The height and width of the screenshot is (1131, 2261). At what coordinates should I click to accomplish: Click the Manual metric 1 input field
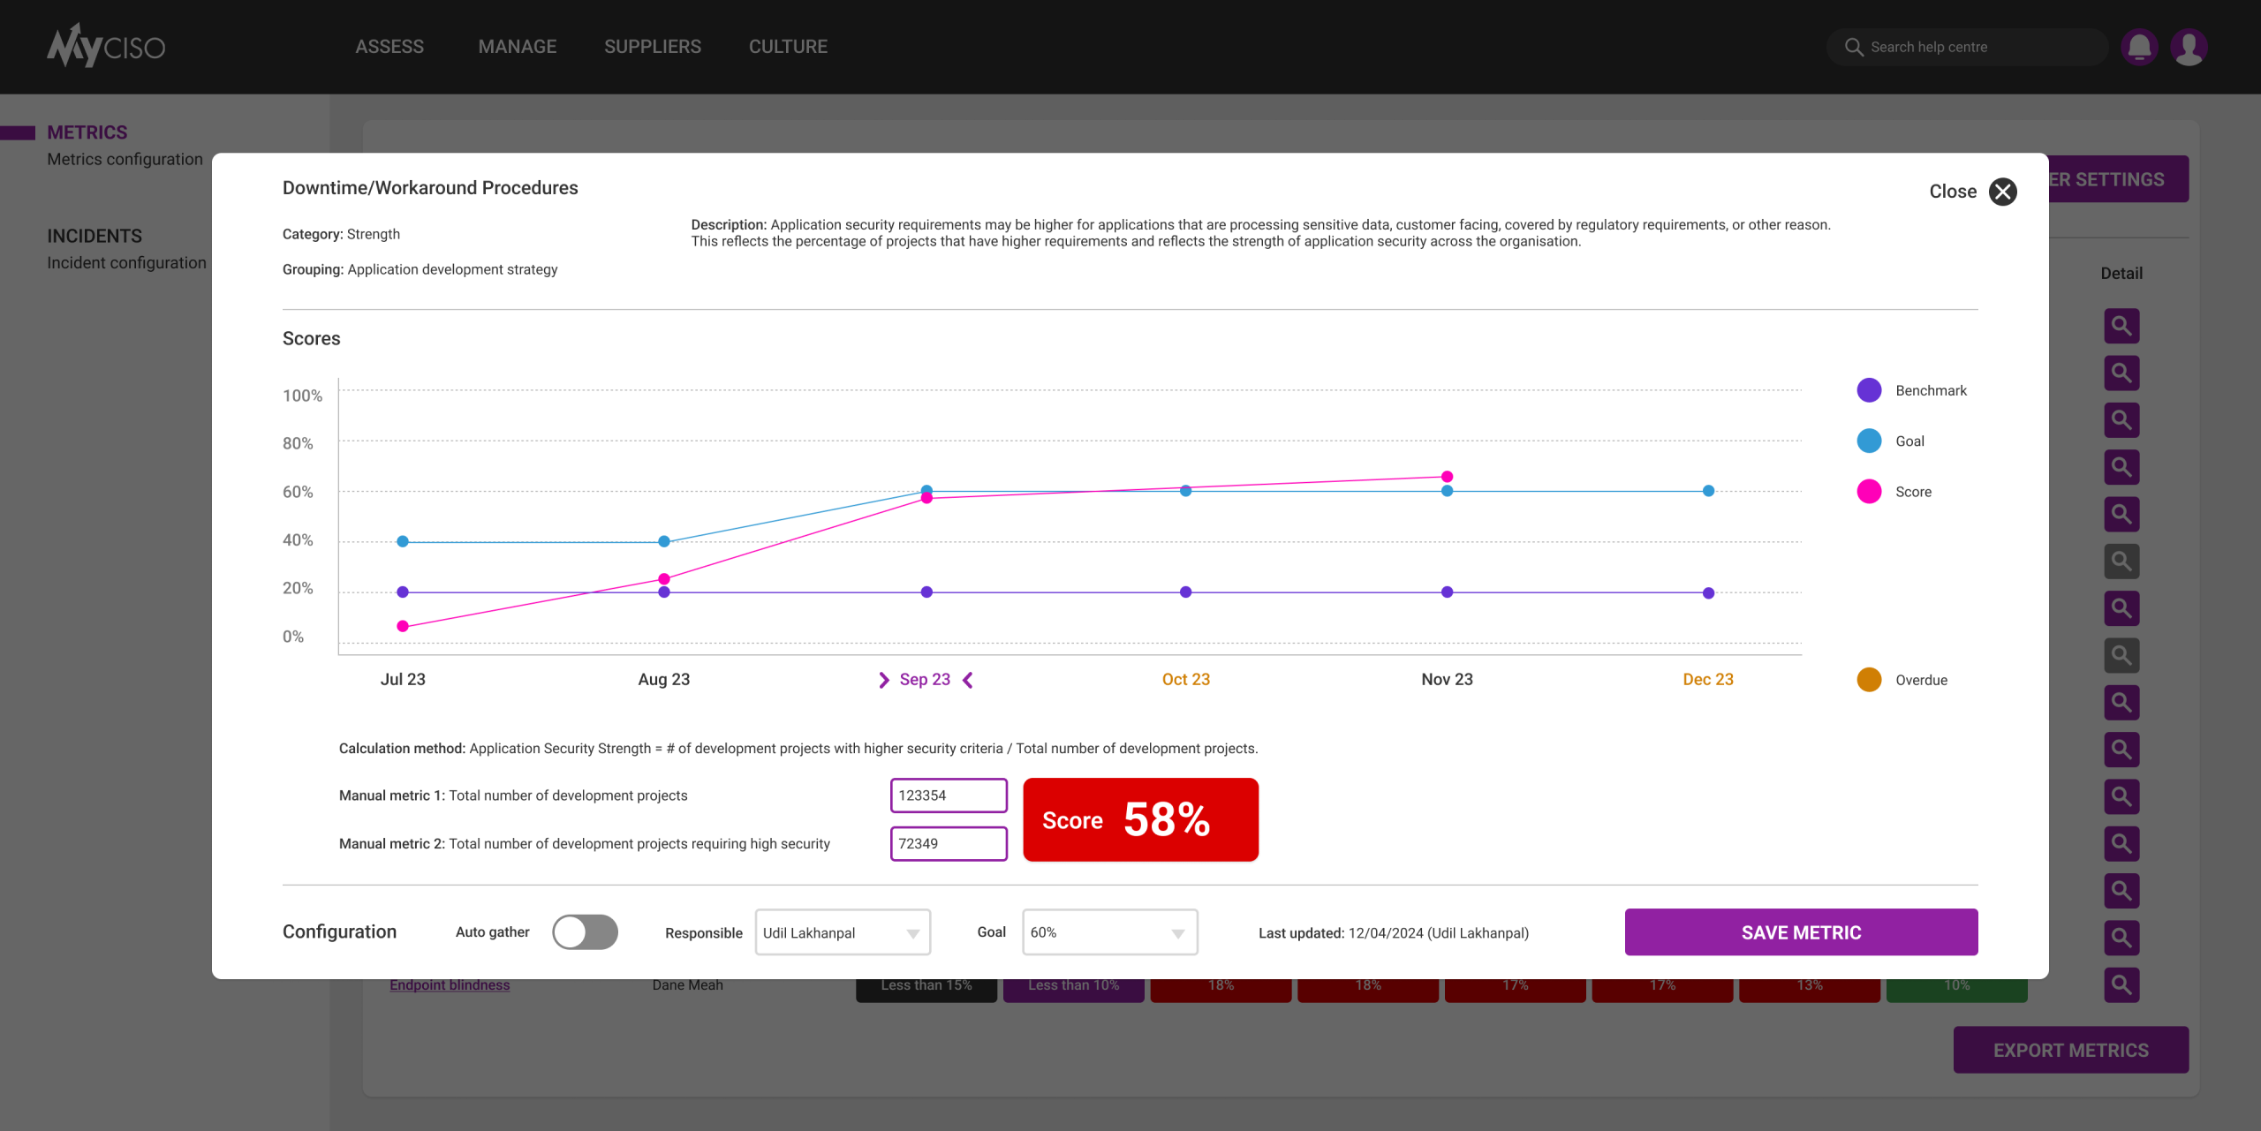click(x=948, y=795)
